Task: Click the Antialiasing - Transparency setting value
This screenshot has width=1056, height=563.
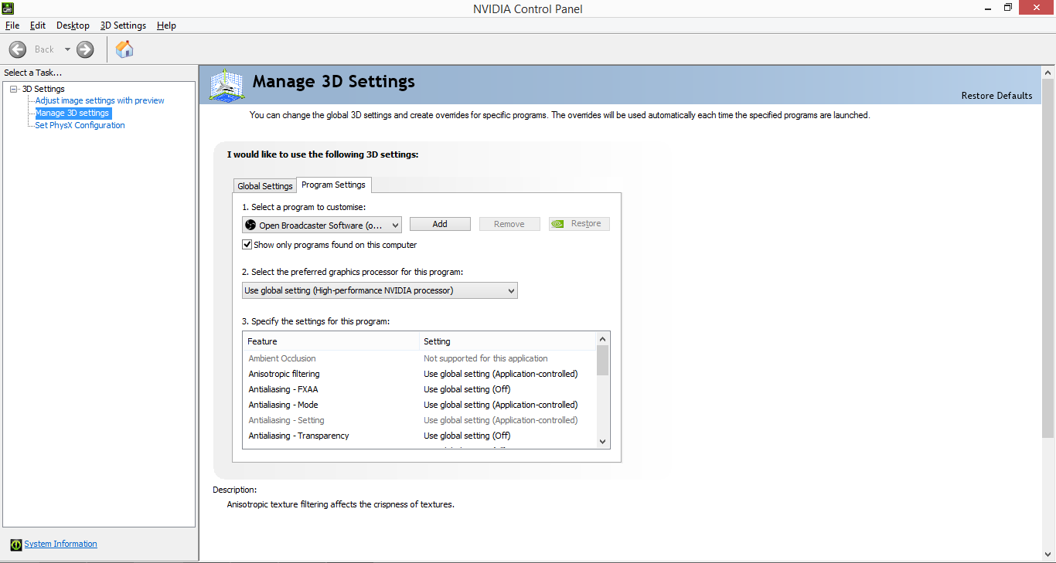Action: point(467,436)
